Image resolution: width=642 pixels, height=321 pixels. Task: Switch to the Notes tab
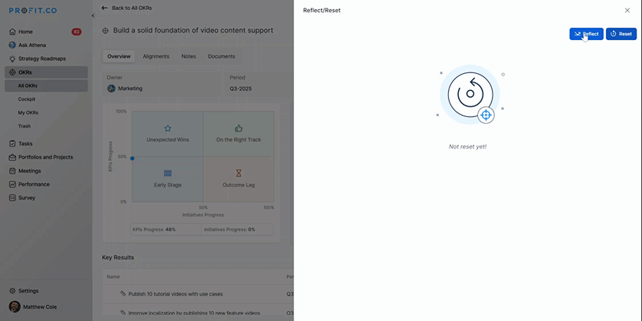coord(189,56)
